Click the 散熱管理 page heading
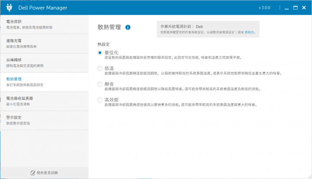The height and width of the screenshot is (179, 312). pyautogui.click(x=109, y=27)
